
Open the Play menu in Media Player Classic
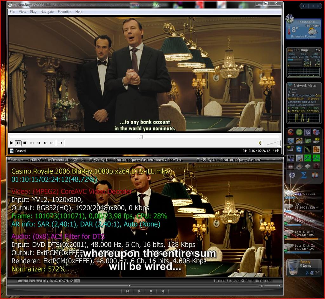(x=33, y=12)
